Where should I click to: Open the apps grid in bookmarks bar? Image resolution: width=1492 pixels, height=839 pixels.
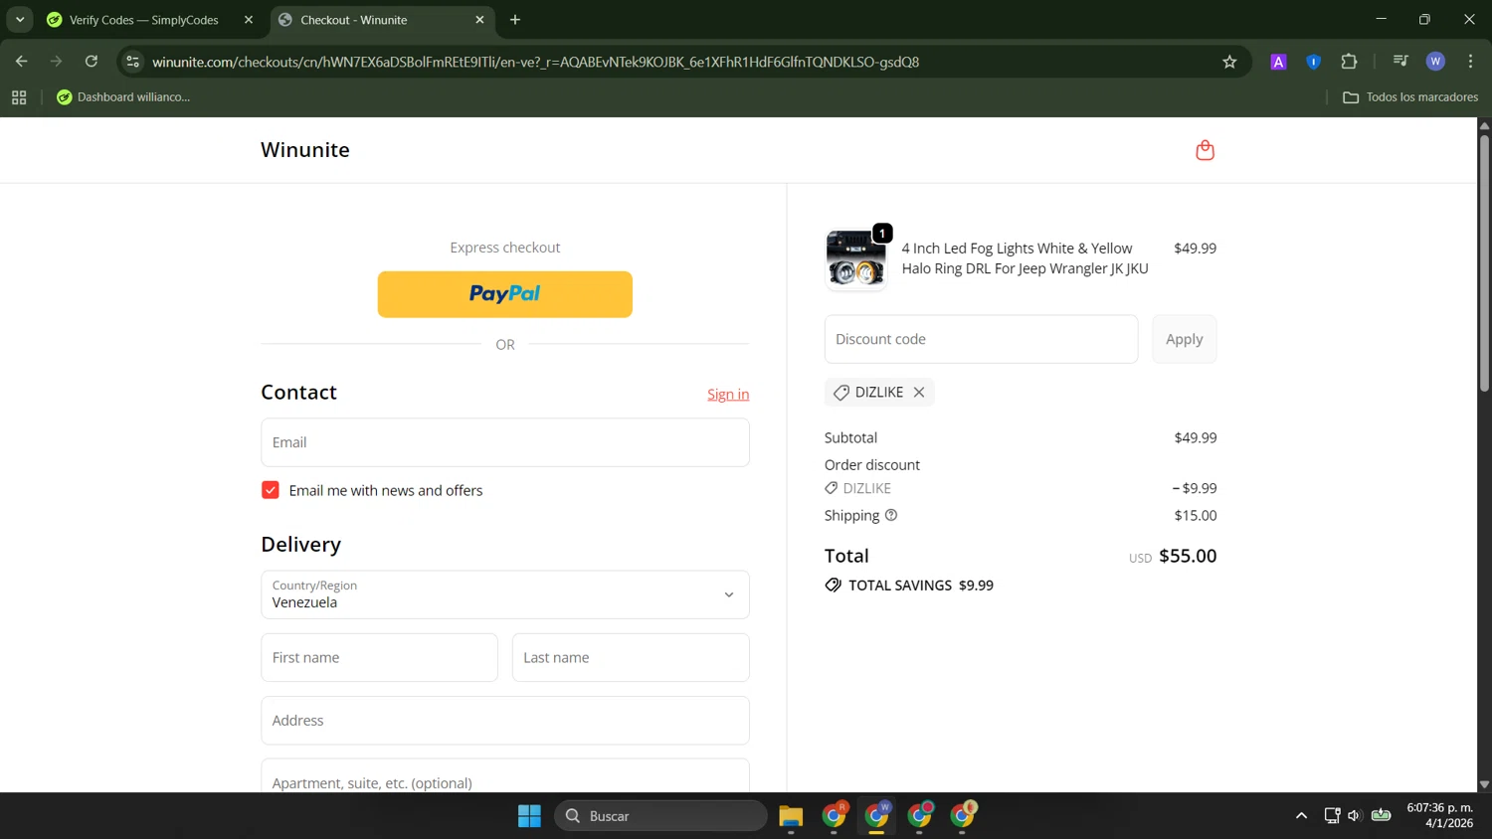[19, 97]
